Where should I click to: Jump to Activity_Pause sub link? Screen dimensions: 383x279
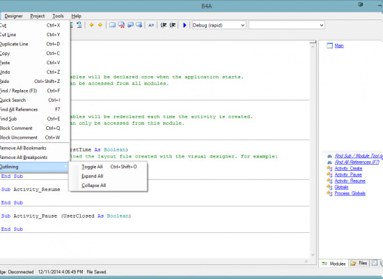click(348, 175)
